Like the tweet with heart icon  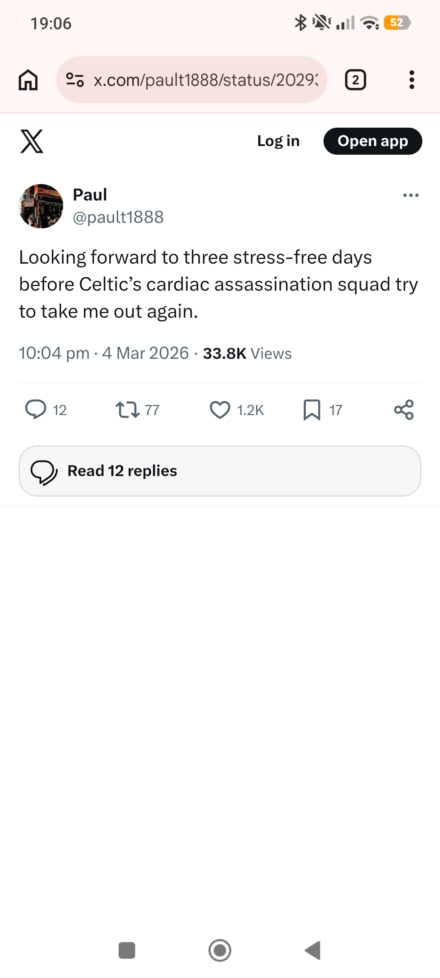[220, 410]
